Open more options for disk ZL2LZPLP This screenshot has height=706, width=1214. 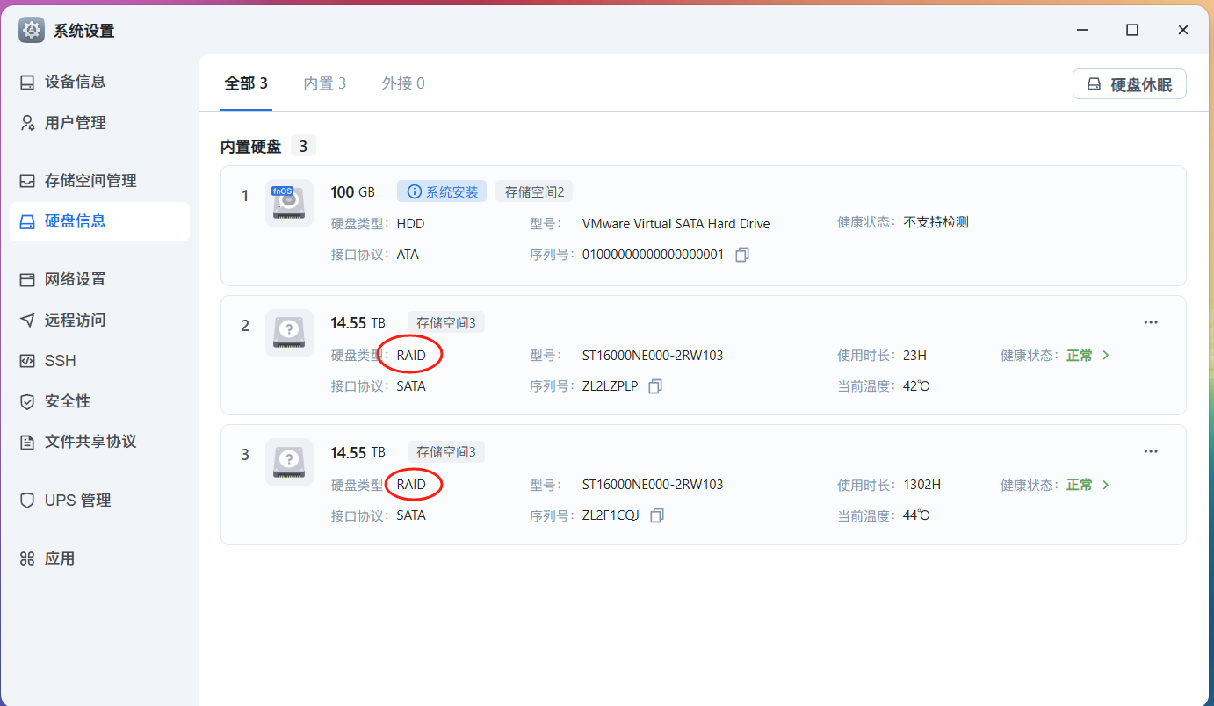(x=1151, y=322)
